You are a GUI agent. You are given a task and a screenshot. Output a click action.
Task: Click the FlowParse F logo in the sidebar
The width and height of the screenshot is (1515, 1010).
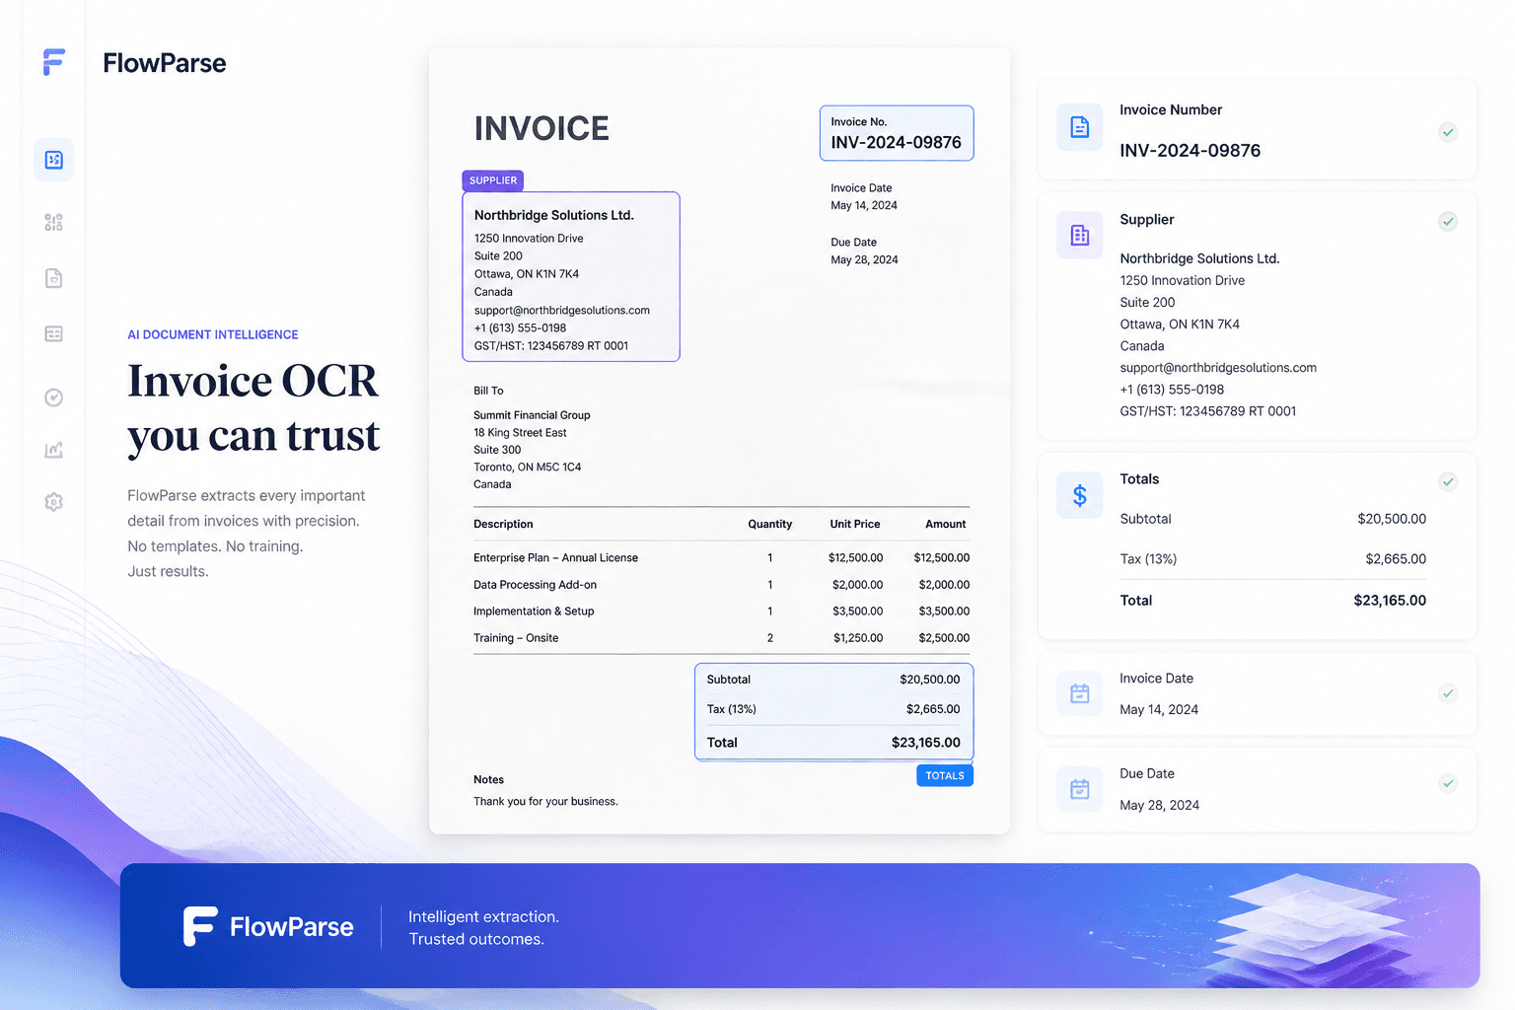[x=53, y=62]
